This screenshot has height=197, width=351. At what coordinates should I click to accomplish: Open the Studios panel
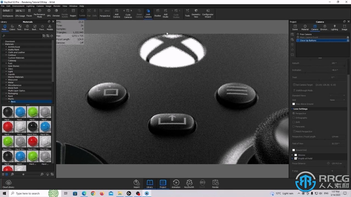[157, 13]
